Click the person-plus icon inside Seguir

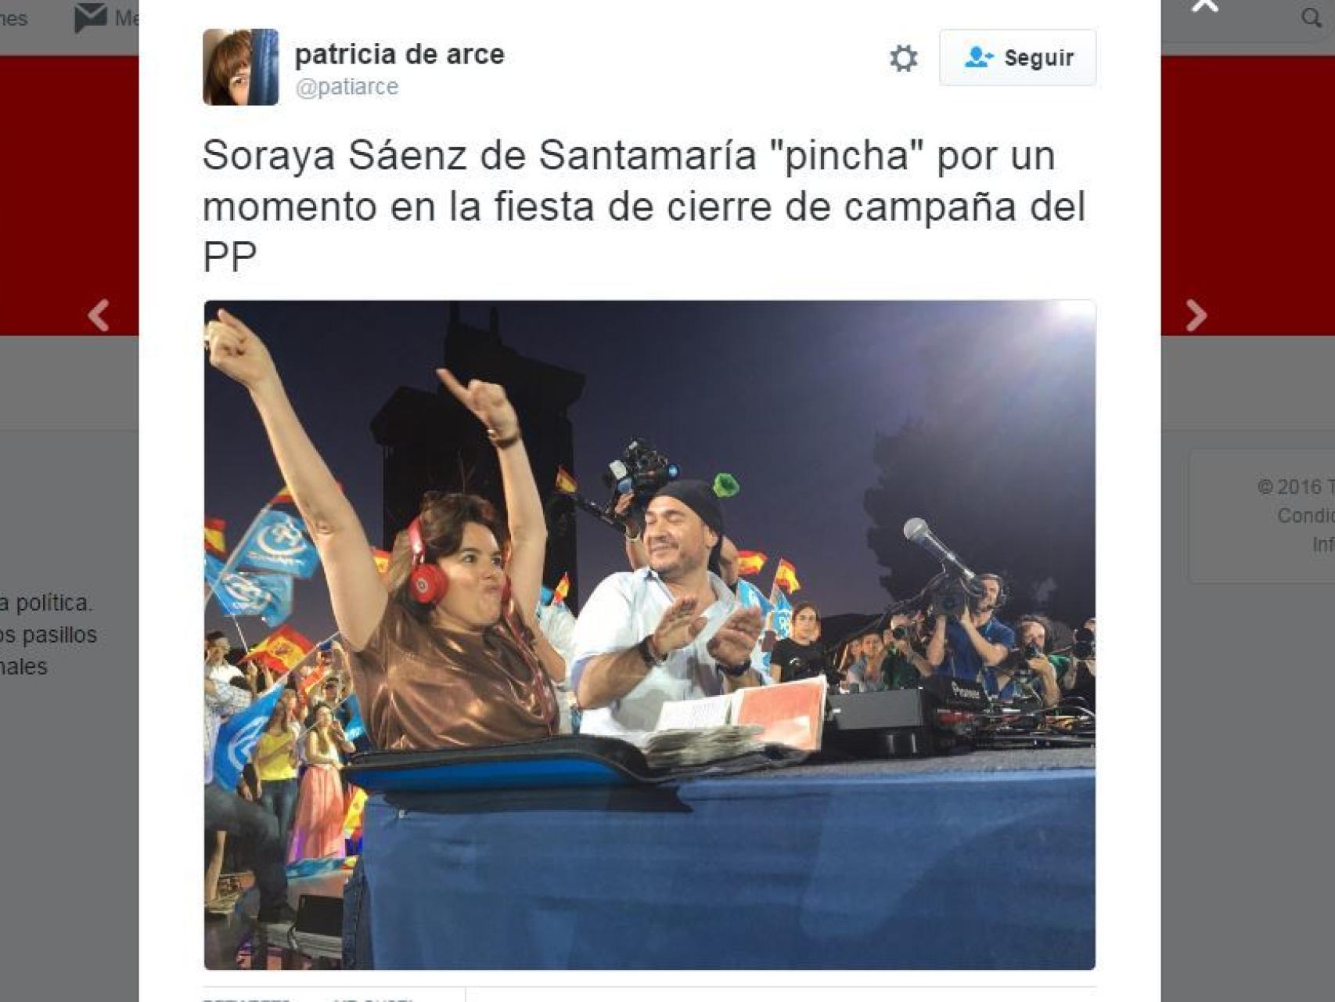tap(979, 57)
